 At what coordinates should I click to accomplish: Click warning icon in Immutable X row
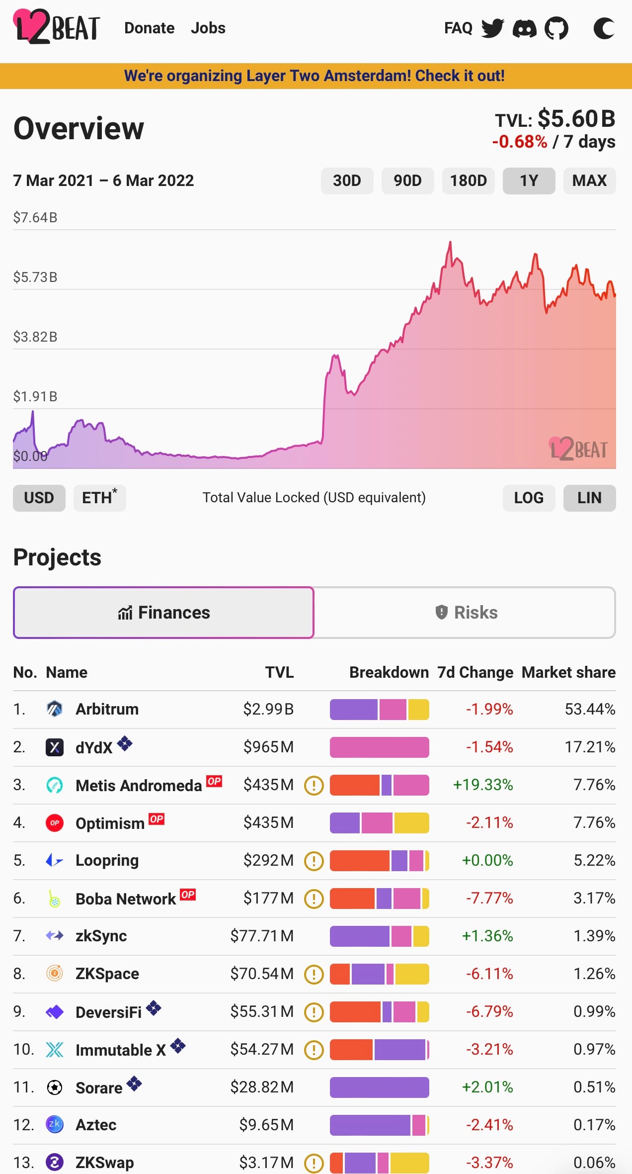314,1050
